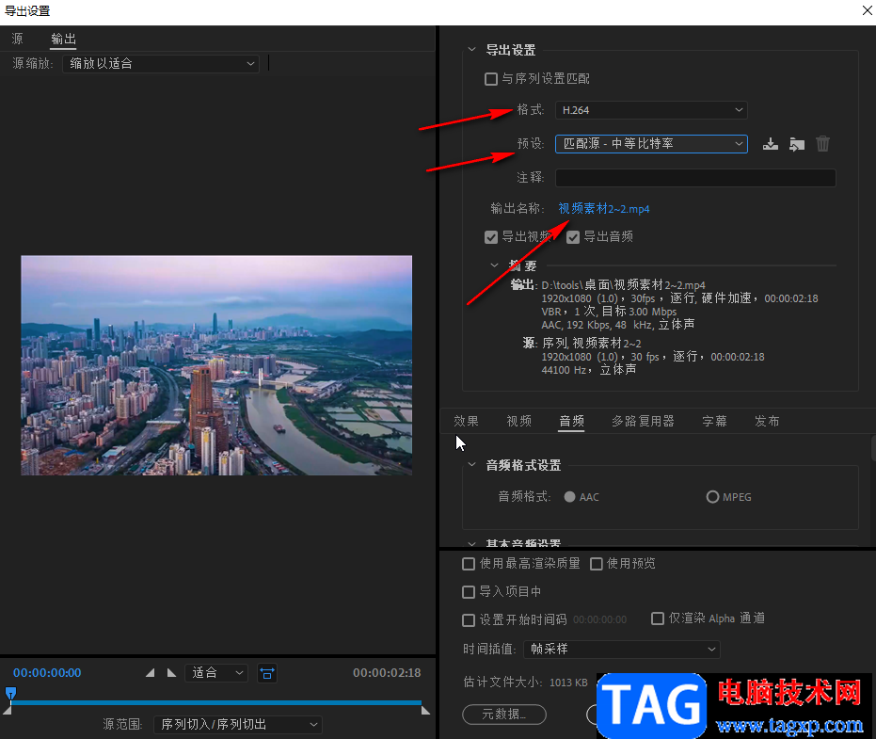Uncheck 导出音频 checkbox
The width and height of the screenshot is (876, 739).
pyautogui.click(x=573, y=237)
